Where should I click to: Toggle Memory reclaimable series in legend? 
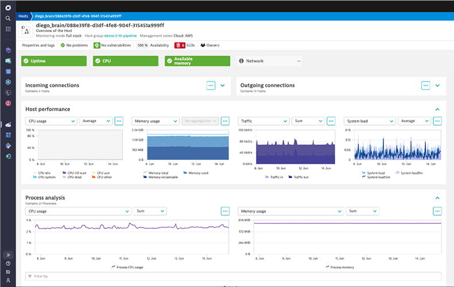tap(160, 177)
